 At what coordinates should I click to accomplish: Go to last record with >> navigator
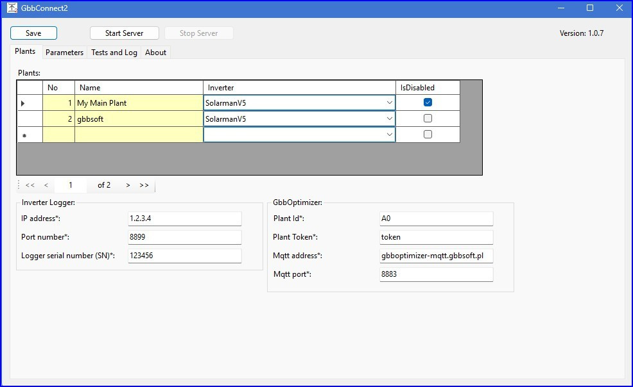(x=144, y=185)
